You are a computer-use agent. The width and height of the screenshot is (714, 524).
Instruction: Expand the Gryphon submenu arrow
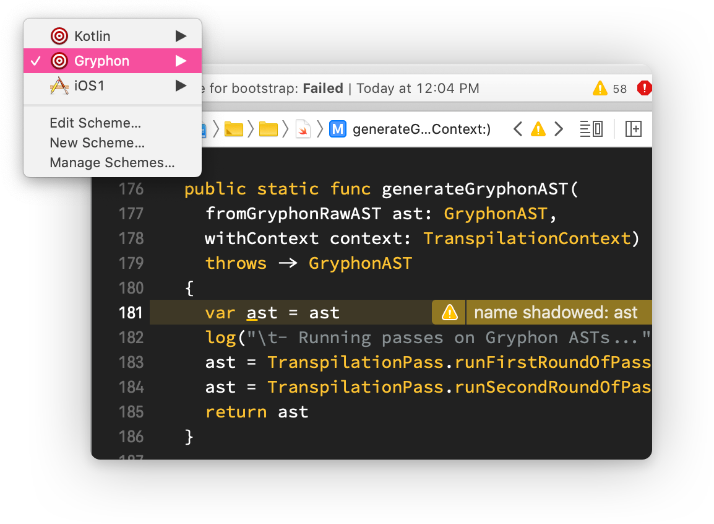(x=181, y=61)
